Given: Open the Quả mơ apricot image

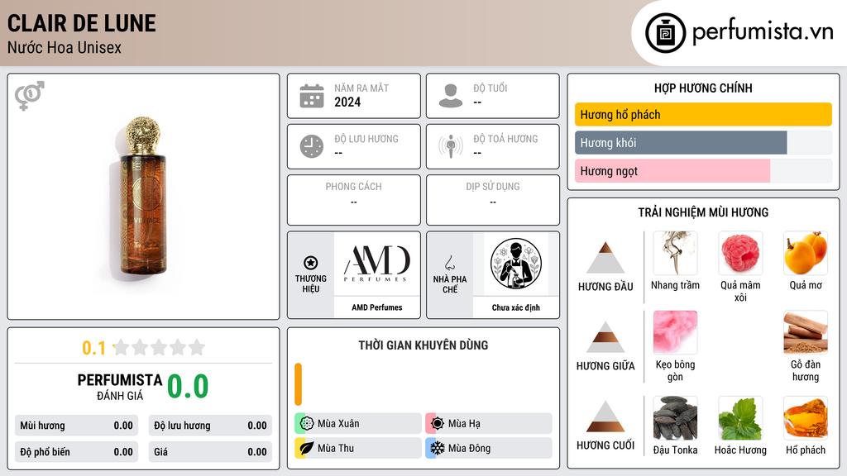Looking at the screenshot, I should [806, 253].
